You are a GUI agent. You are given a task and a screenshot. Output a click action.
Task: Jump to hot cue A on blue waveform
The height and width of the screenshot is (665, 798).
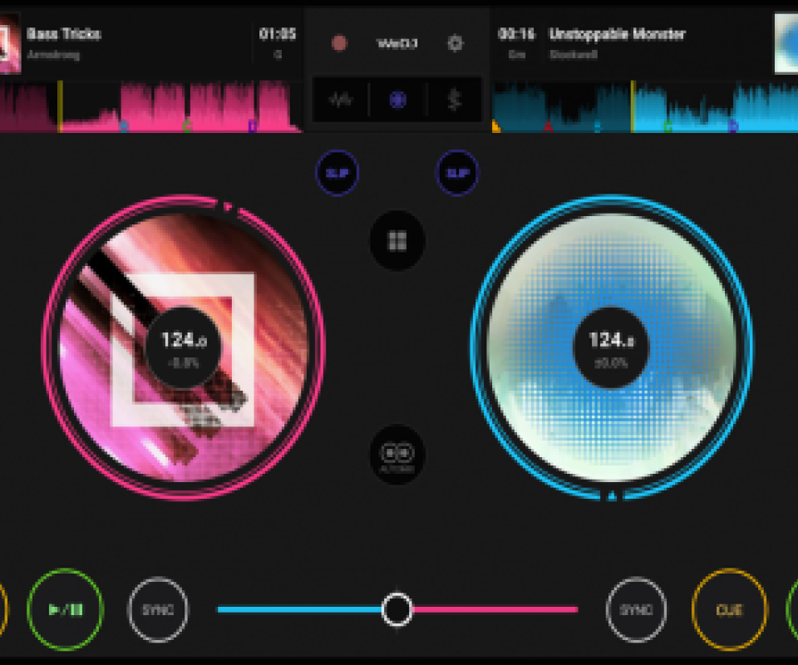548,126
